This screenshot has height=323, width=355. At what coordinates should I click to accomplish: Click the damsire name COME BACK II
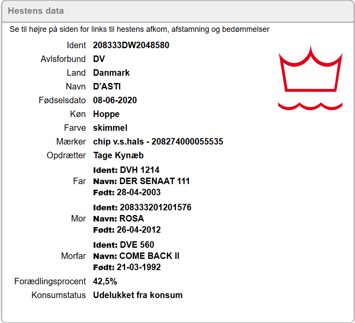pyautogui.click(x=149, y=256)
